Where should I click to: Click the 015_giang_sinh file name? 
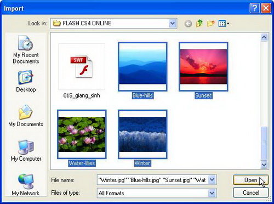click(82, 95)
